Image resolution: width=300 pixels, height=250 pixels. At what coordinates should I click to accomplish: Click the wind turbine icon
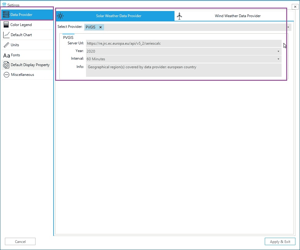click(x=179, y=16)
